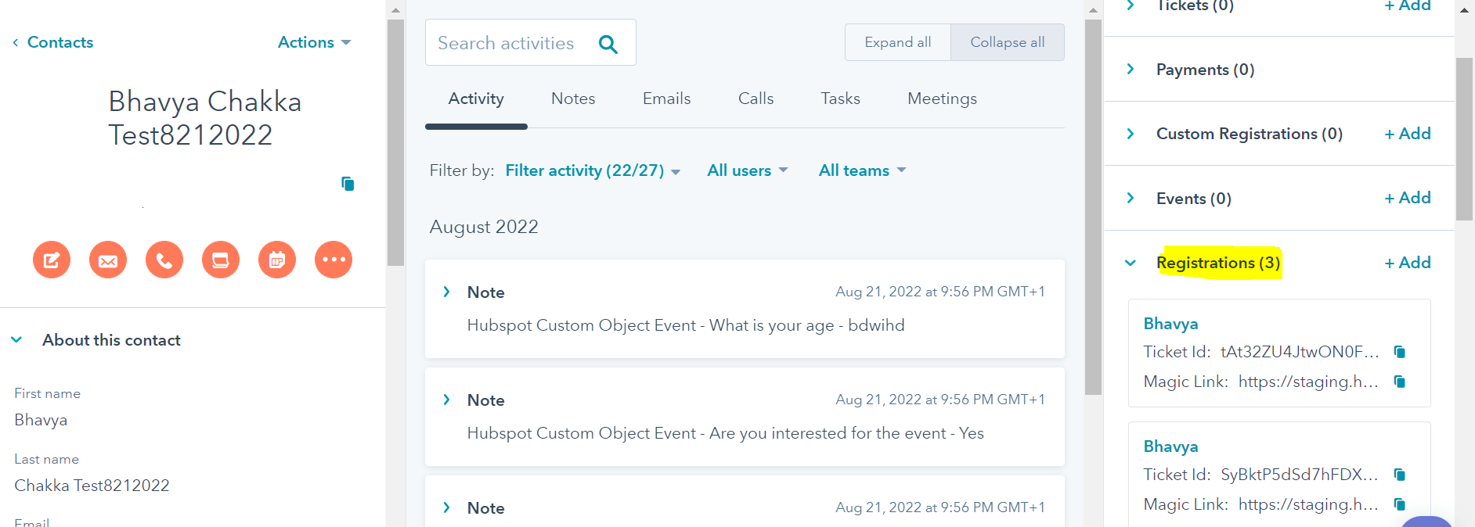Click the First name value Bhavya
Viewport: 1475px width, 527px height.
[x=41, y=420]
